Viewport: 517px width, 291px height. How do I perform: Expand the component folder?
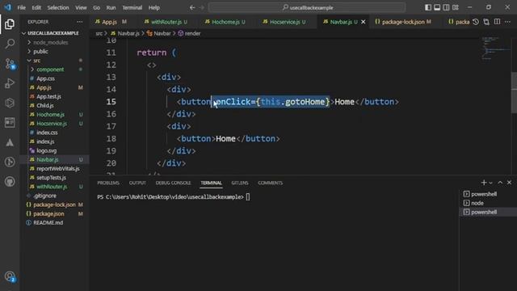pos(50,70)
